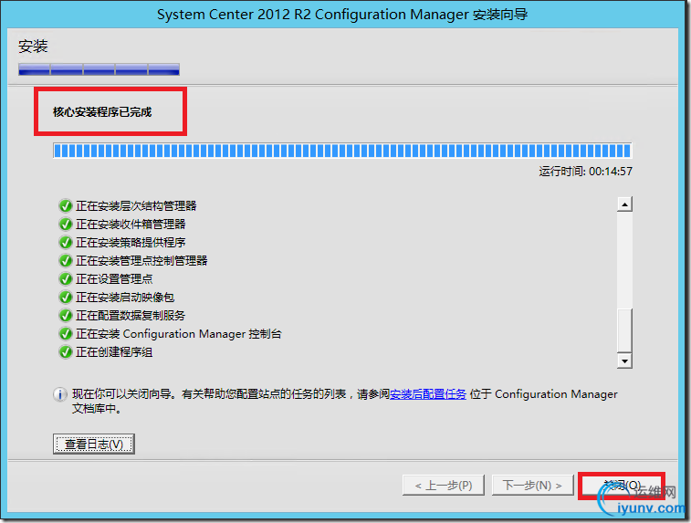Click the wizard title bar text
This screenshot has width=691, height=523.
coord(342,15)
